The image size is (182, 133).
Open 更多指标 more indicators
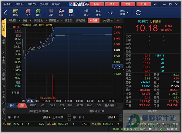point(110,105)
